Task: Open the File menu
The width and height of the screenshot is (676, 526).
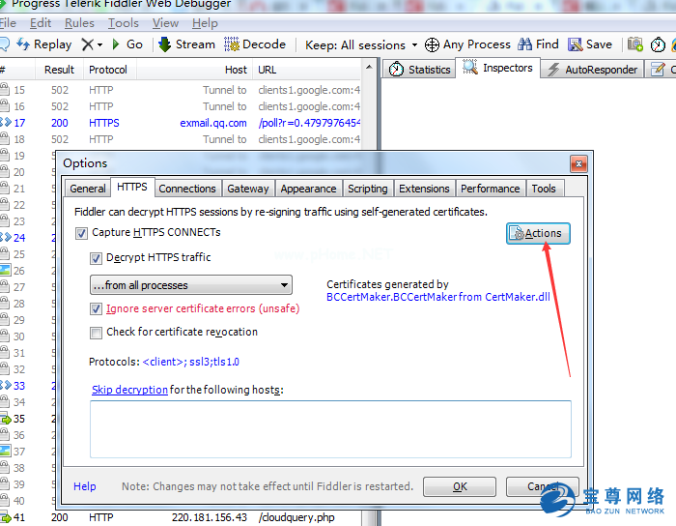Action: click(8, 23)
